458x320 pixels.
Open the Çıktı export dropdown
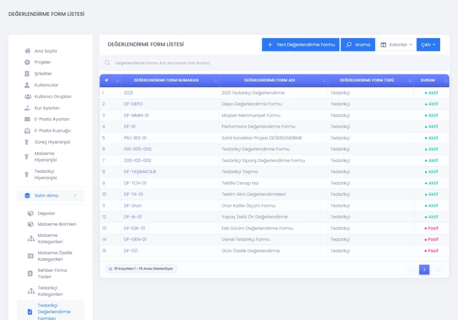(428, 45)
